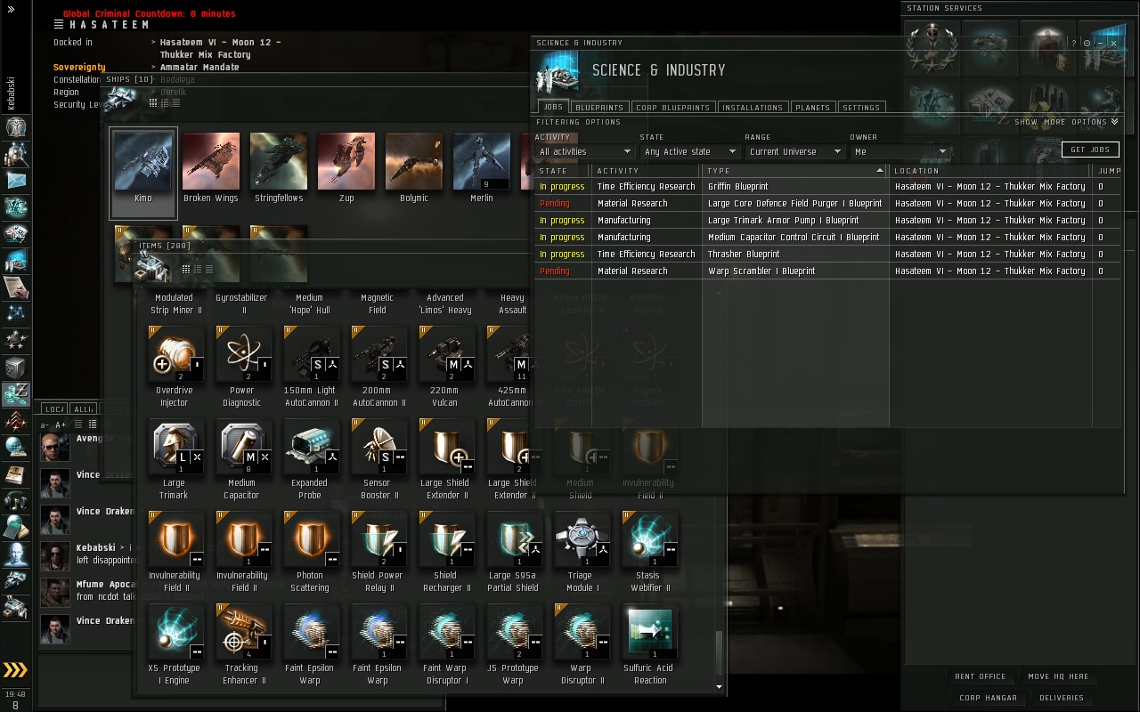Open the Planets tab

(813, 108)
